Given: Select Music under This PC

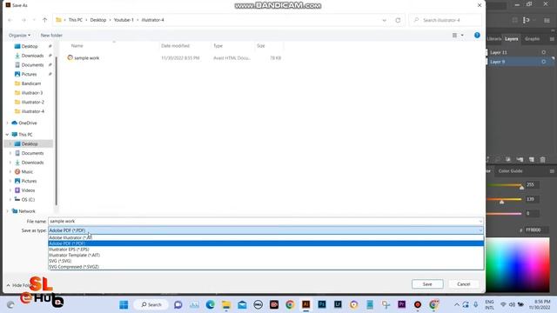Looking at the screenshot, I should (x=27, y=172).
